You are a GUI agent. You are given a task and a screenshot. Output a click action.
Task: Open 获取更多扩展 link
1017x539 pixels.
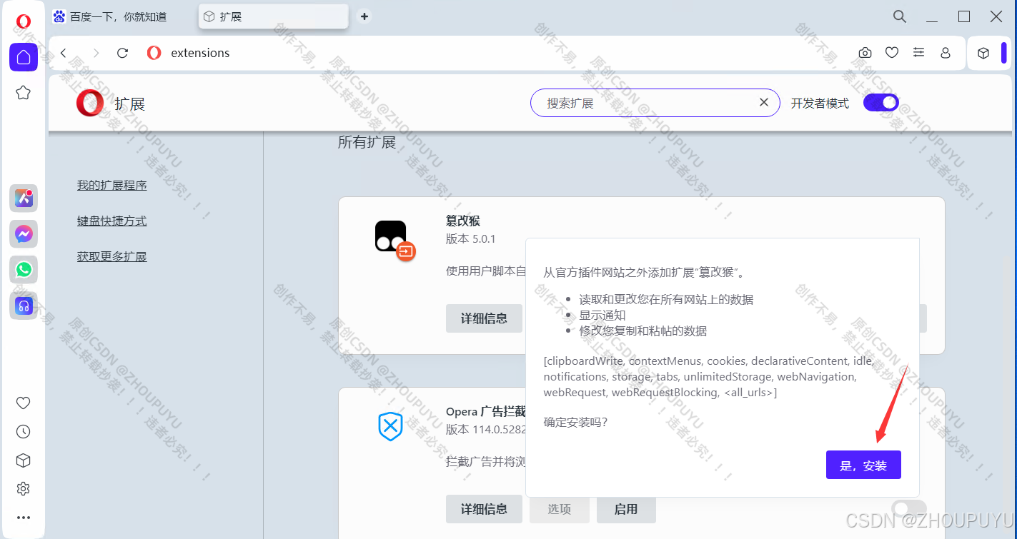tap(112, 257)
